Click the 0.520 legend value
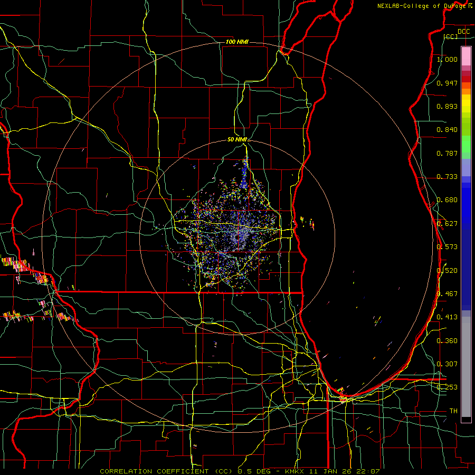Viewport: 475px width, 475px height. (447, 271)
